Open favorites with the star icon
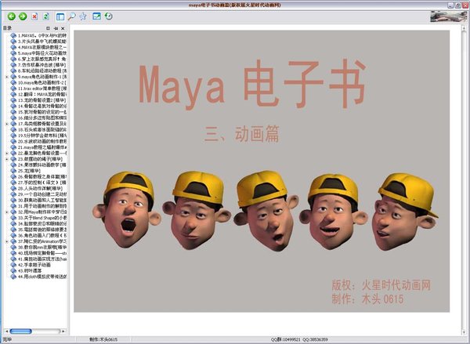 point(83,16)
